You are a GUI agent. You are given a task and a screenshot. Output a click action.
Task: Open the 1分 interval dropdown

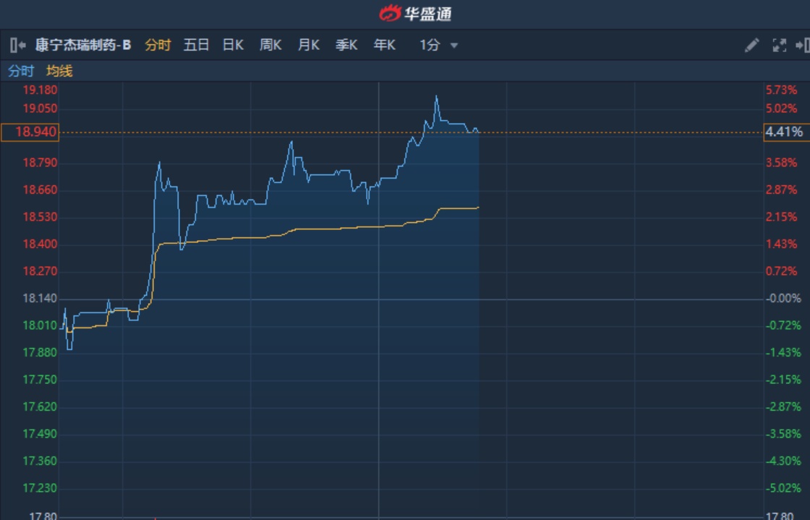430,46
